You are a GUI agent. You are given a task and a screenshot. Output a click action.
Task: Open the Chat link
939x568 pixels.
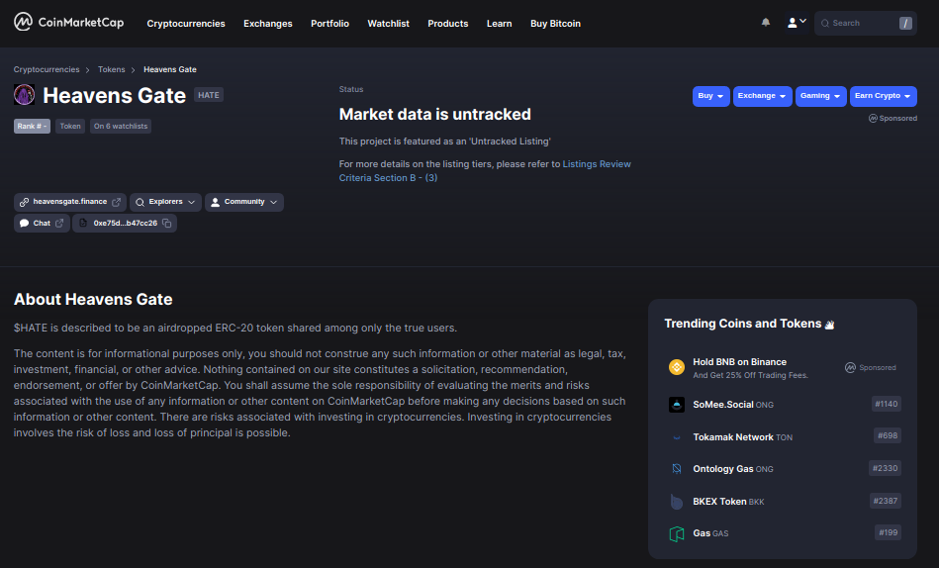click(42, 223)
